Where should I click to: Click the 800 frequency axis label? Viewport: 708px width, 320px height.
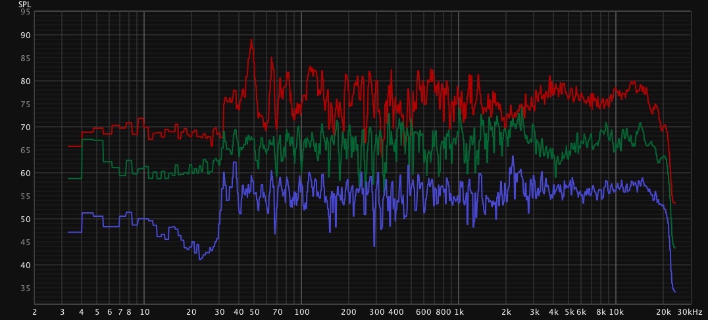[x=444, y=312]
